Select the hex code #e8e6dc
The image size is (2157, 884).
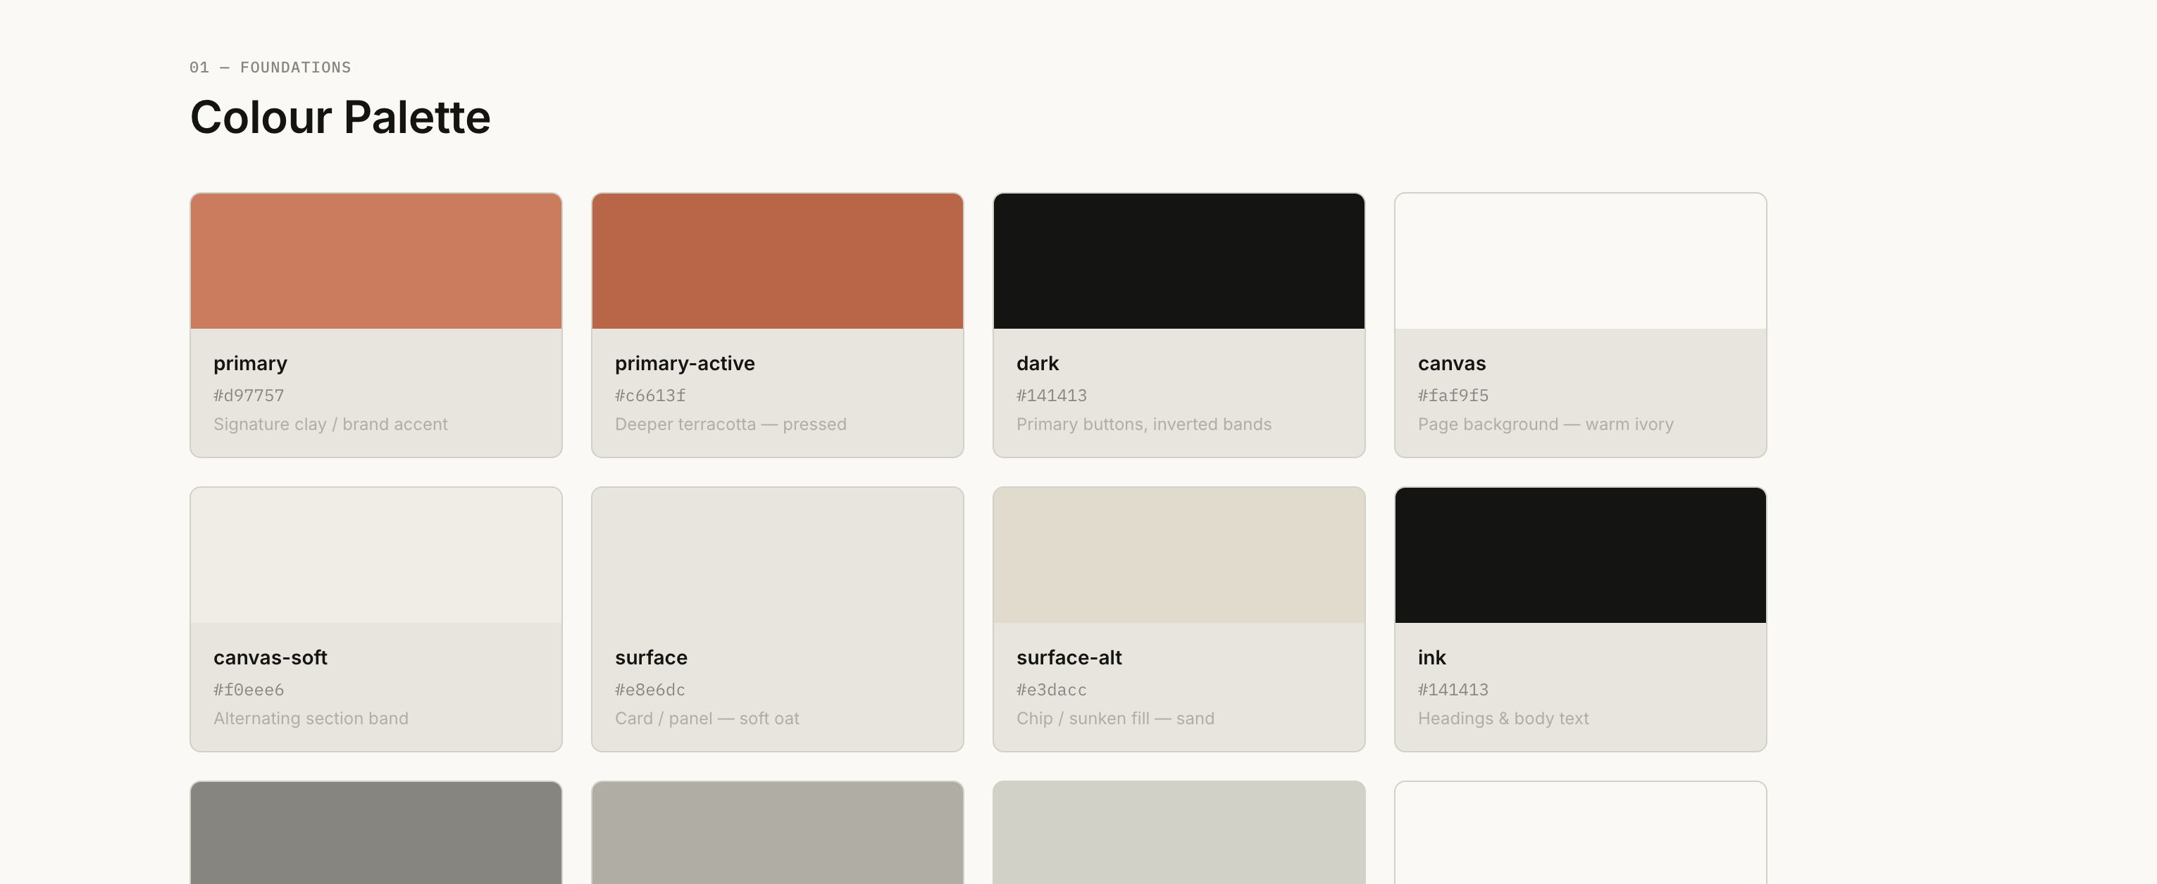[x=651, y=690]
